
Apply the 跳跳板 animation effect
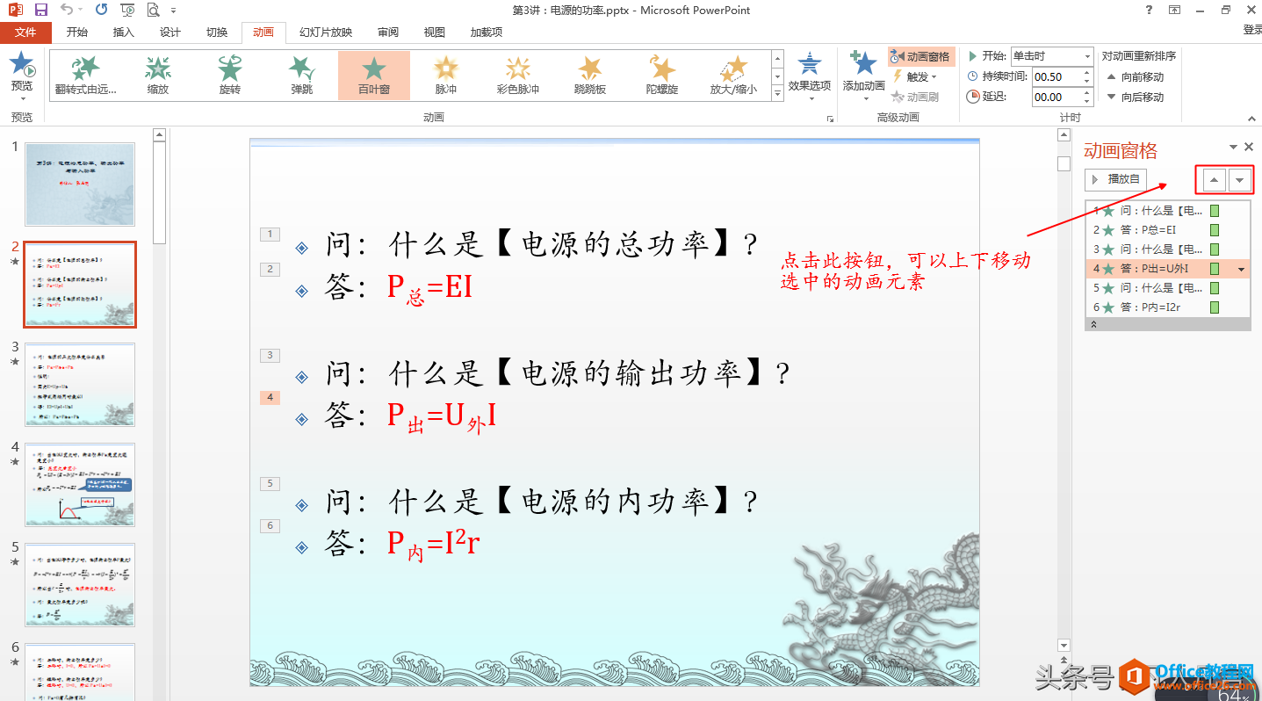589,74
